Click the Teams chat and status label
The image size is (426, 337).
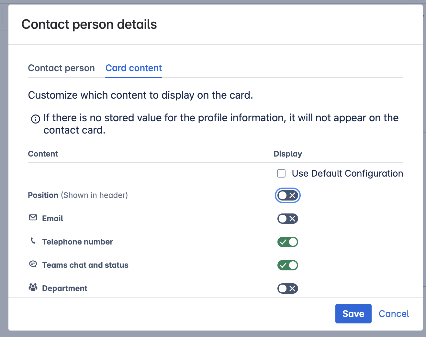click(85, 265)
